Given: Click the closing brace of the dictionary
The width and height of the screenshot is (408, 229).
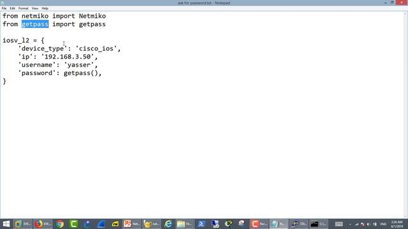Looking at the screenshot, I should point(4,81).
